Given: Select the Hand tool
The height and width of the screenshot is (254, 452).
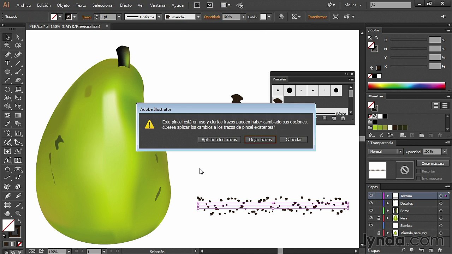Looking at the screenshot, I should click(x=7, y=213).
